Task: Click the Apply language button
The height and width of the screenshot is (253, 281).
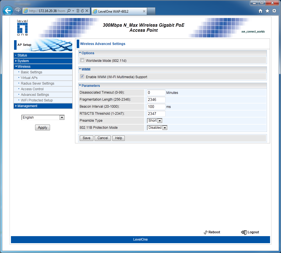Action: (x=42, y=128)
